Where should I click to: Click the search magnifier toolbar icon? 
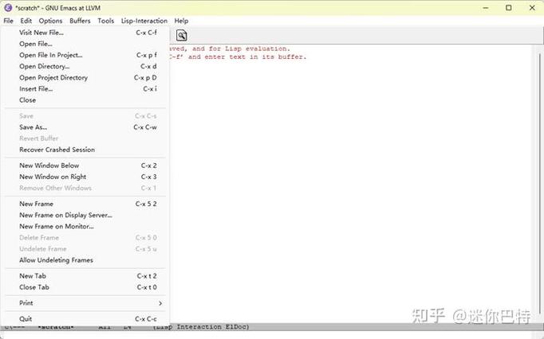[x=181, y=35]
